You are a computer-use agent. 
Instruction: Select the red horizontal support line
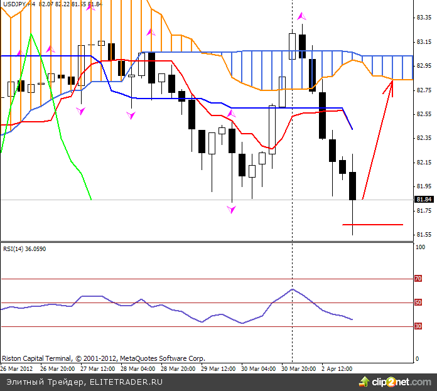(x=372, y=224)
